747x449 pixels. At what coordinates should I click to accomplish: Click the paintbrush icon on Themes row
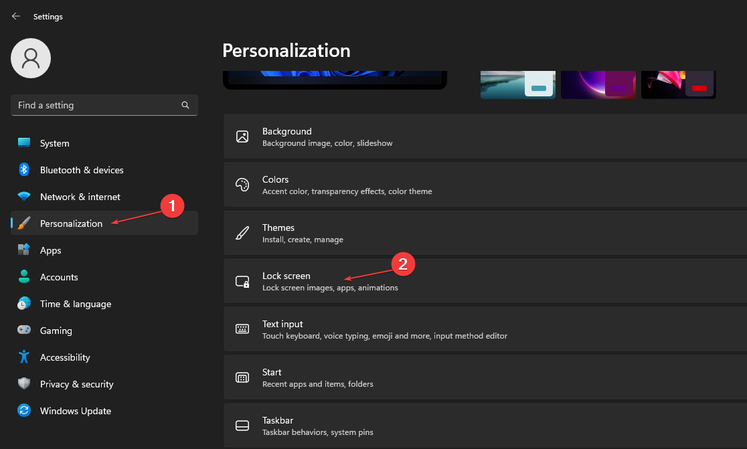pyautogui.click(x=242, y=233)
